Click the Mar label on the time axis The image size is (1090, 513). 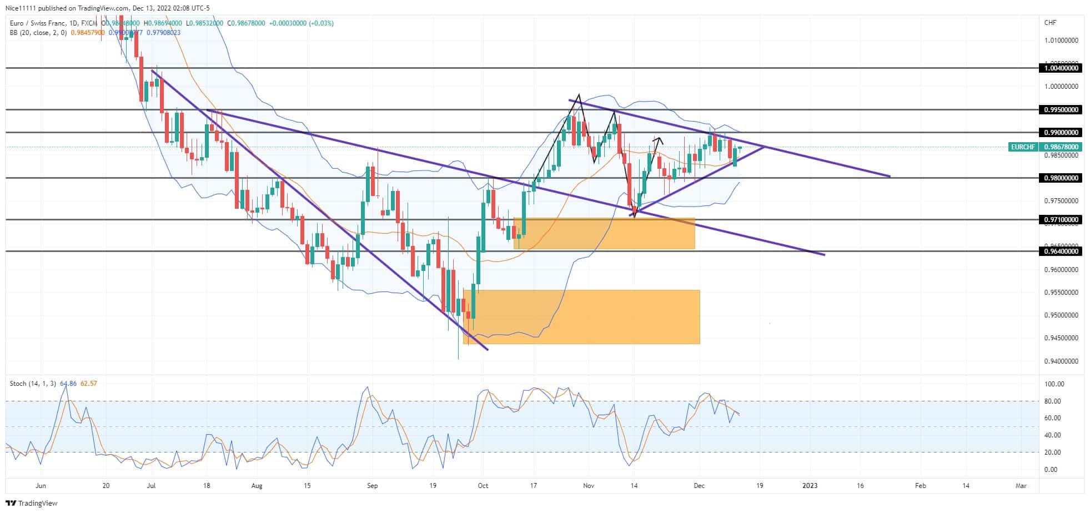point(1021,486)
